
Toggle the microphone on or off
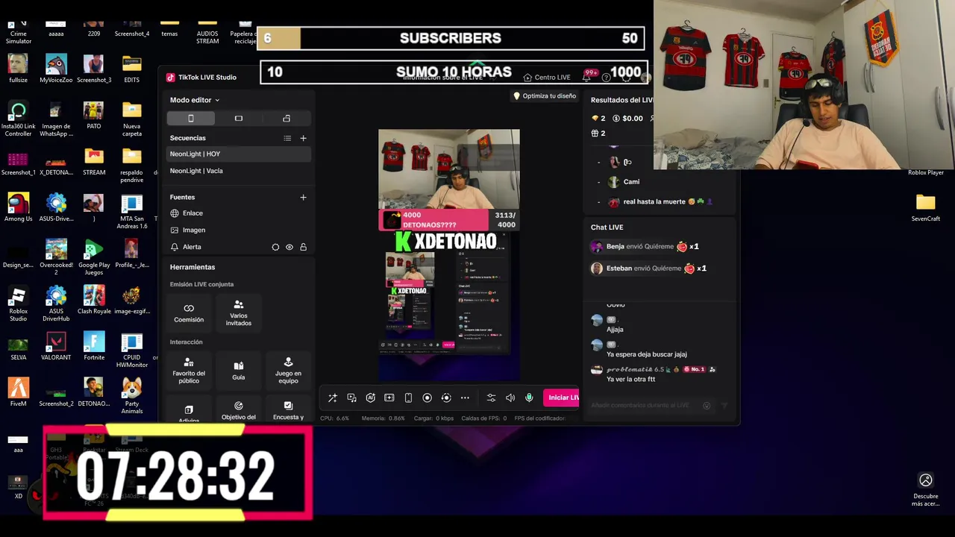point(529,398)
